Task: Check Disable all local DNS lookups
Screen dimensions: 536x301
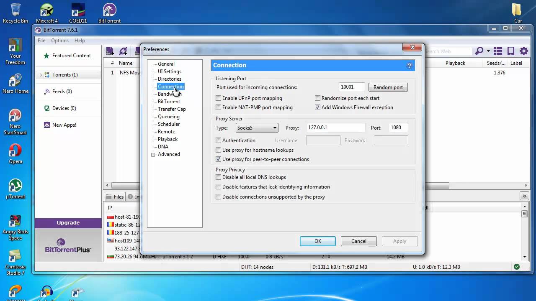Action: coord(218,177)
